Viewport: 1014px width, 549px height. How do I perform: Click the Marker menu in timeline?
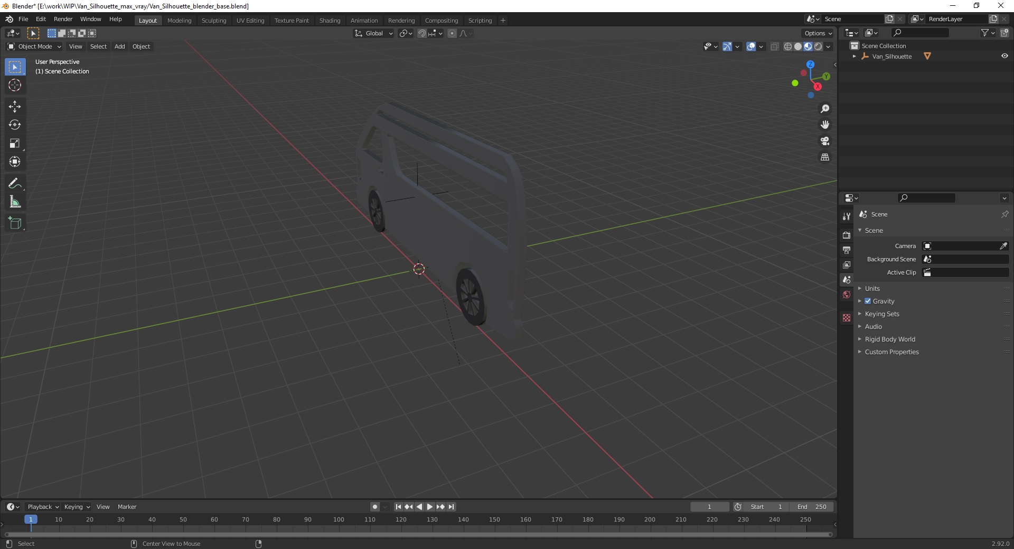pos(127,507)
